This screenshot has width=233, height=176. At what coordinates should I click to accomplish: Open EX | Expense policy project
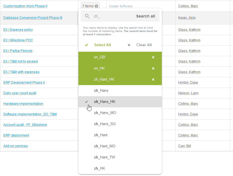pyautogui.click(x=18, y=30)
